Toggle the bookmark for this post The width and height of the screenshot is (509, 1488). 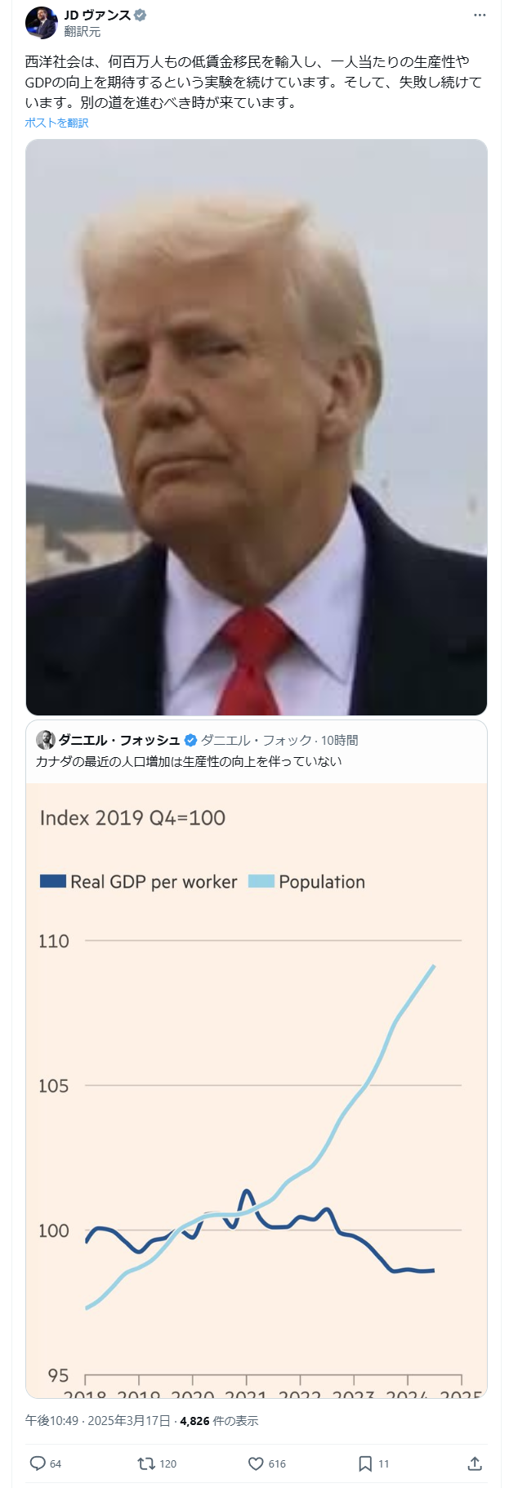365,1463
